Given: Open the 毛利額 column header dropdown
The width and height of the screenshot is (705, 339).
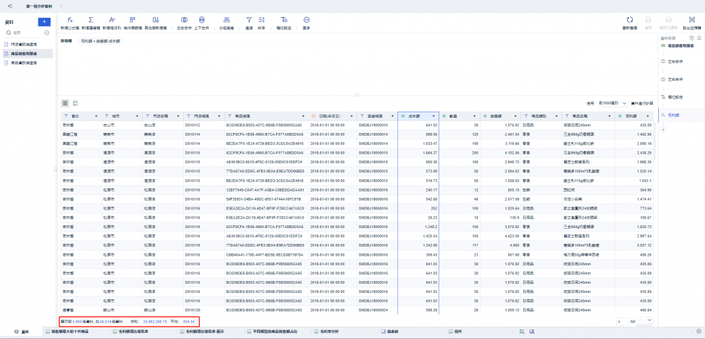Looking at the screenshot, I should point(649,116).
